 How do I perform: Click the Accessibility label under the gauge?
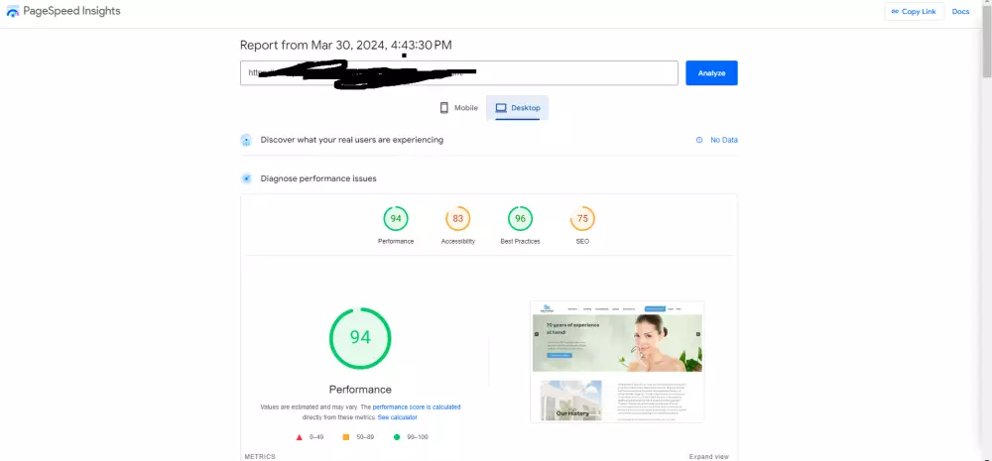pyautogui.click(x=458, y=242)
